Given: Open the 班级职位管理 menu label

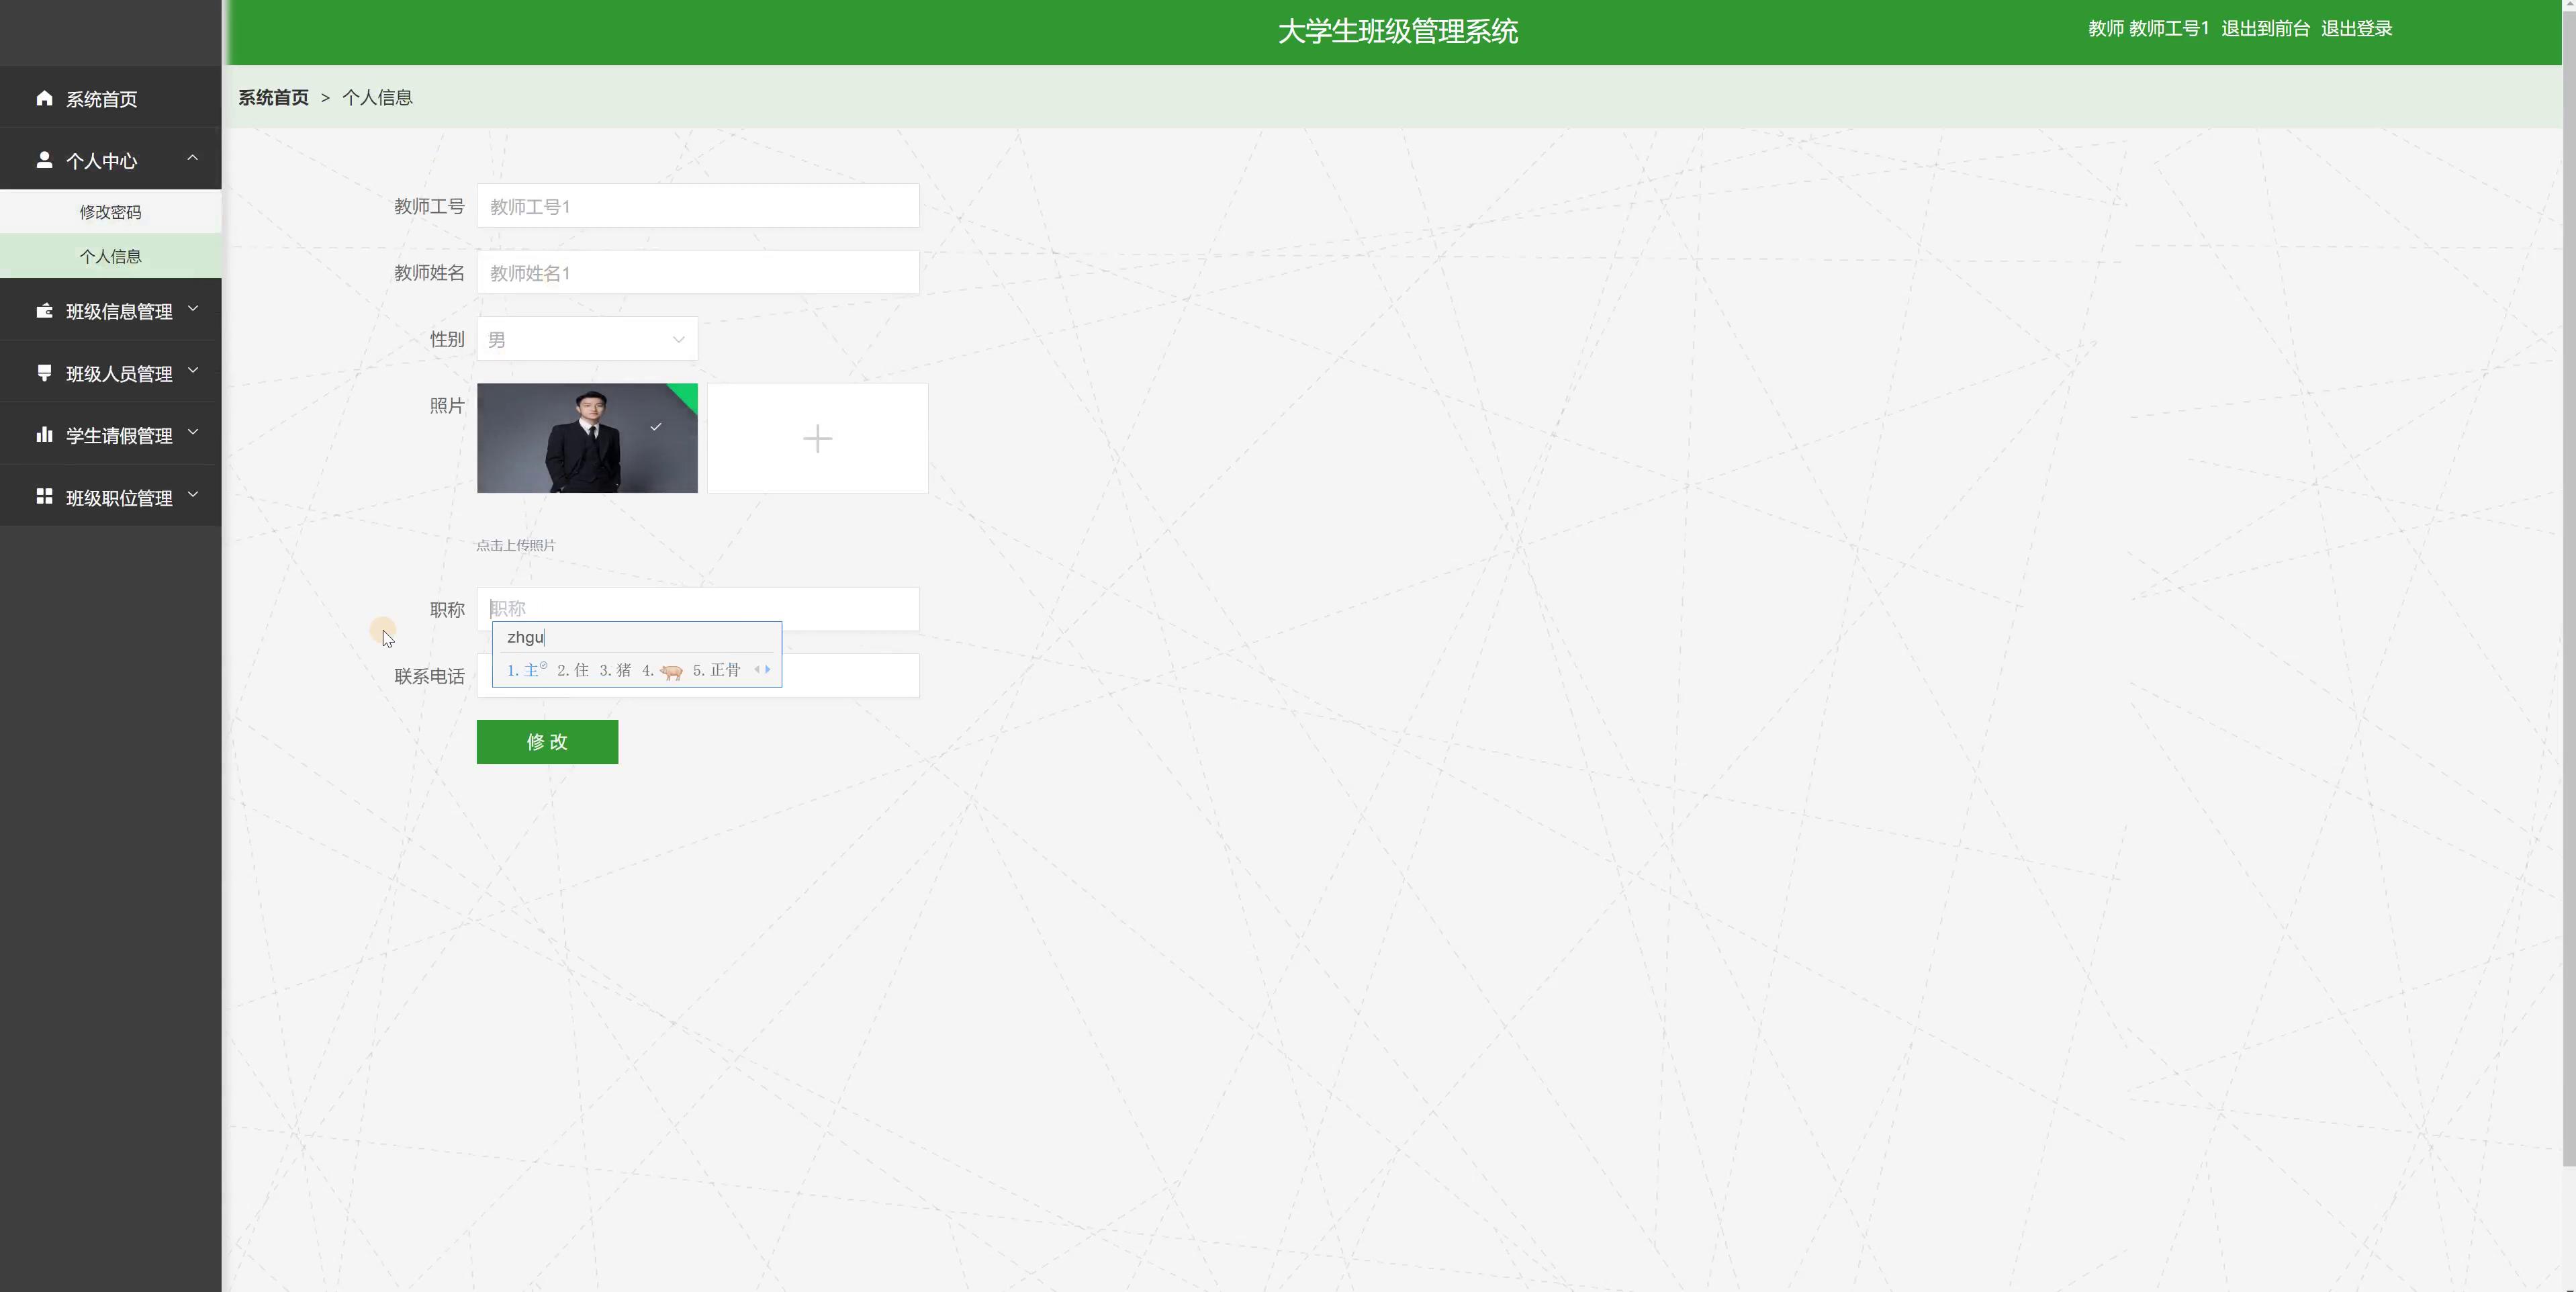Looking at the screenshot, I should coord(119,498).
